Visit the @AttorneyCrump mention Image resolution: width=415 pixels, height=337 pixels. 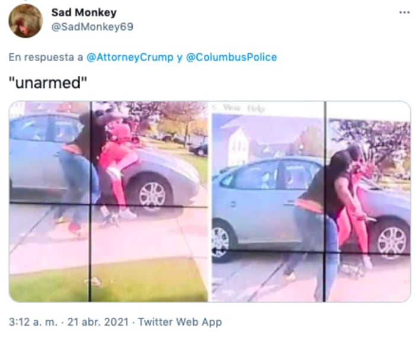tap(130, 57)
